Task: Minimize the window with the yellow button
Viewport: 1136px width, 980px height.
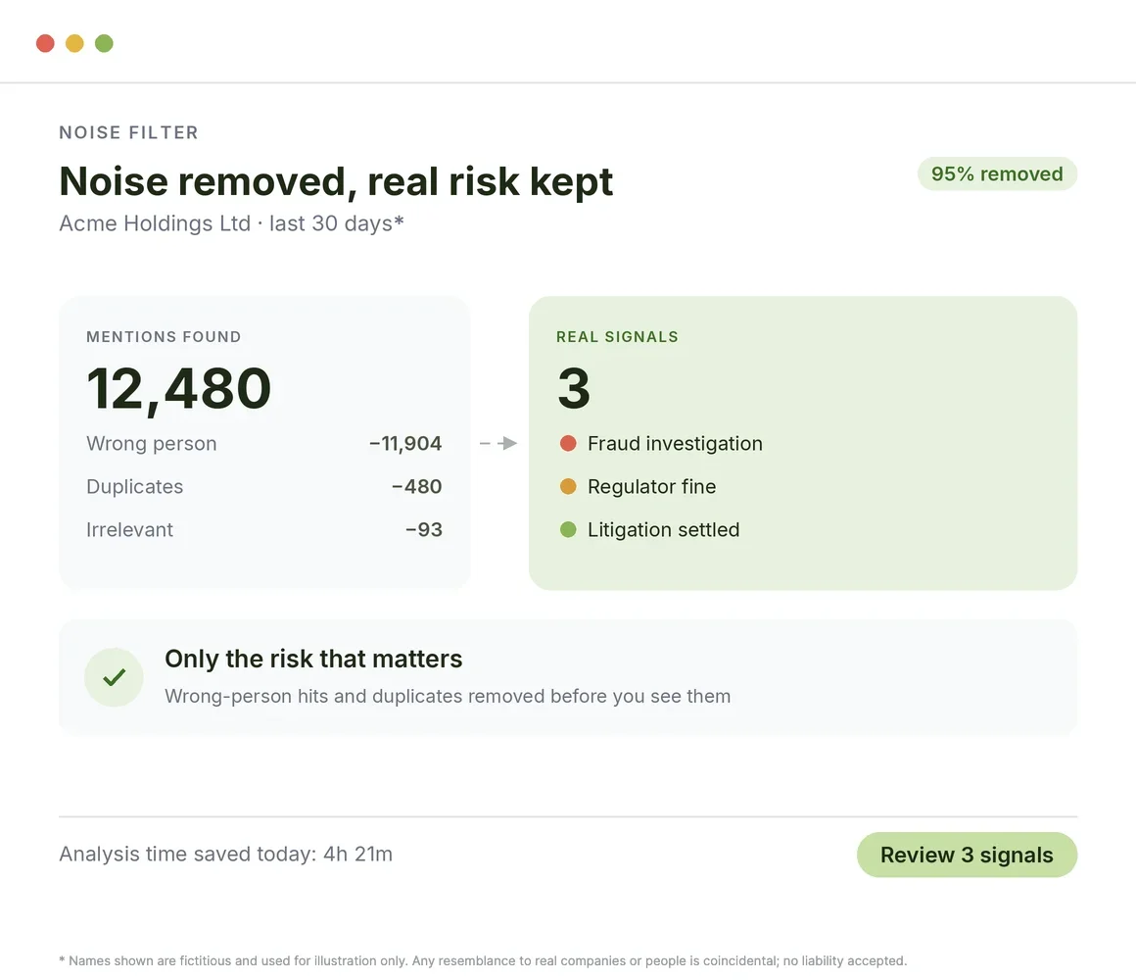Action: coord(74,43)
